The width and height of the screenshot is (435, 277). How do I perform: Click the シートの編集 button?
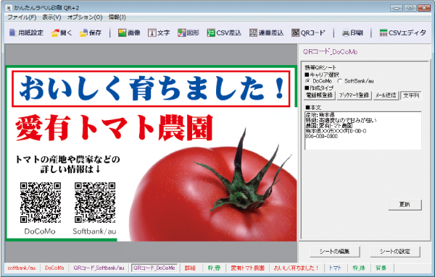334,252
